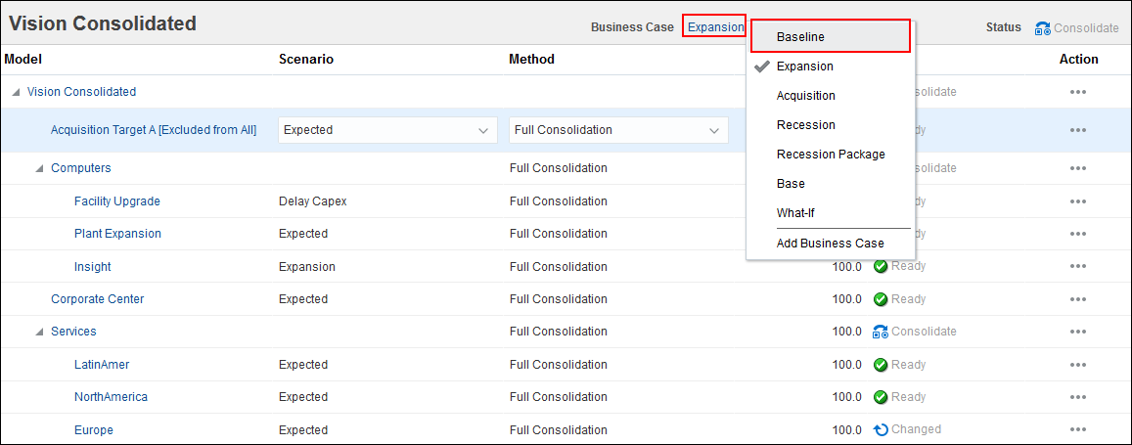This screenshot has width=1132, height=445.
Task: Open actions menu for Plant Expansion row
Action: pyautogui.click(x=1078, y=234)
